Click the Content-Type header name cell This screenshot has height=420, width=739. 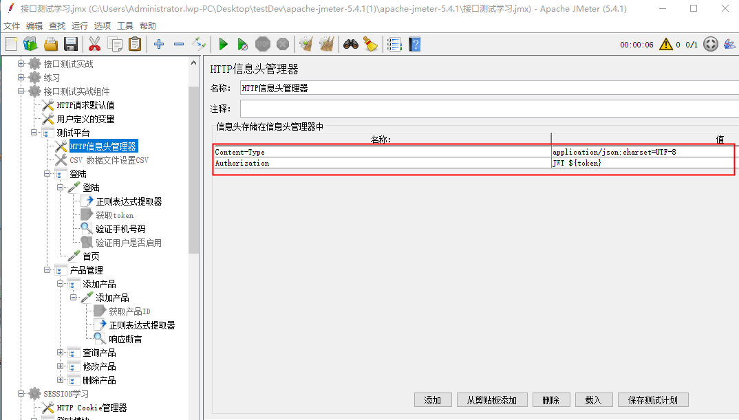[x=382, y=152]
